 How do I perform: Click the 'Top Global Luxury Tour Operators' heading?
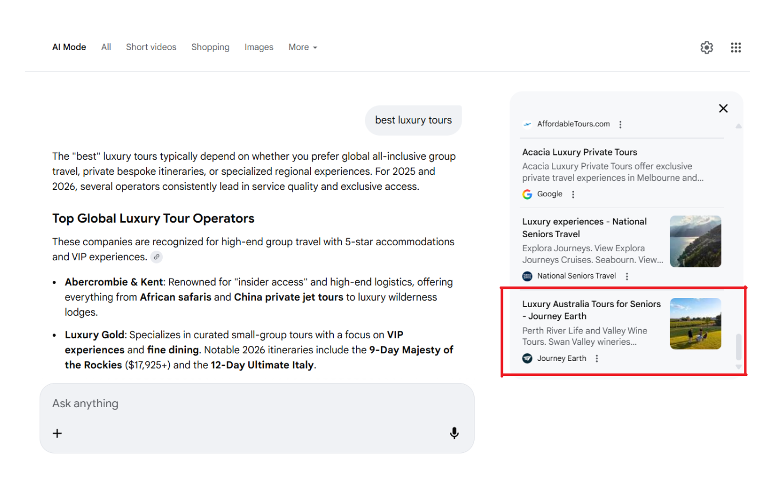coord(153,218)
